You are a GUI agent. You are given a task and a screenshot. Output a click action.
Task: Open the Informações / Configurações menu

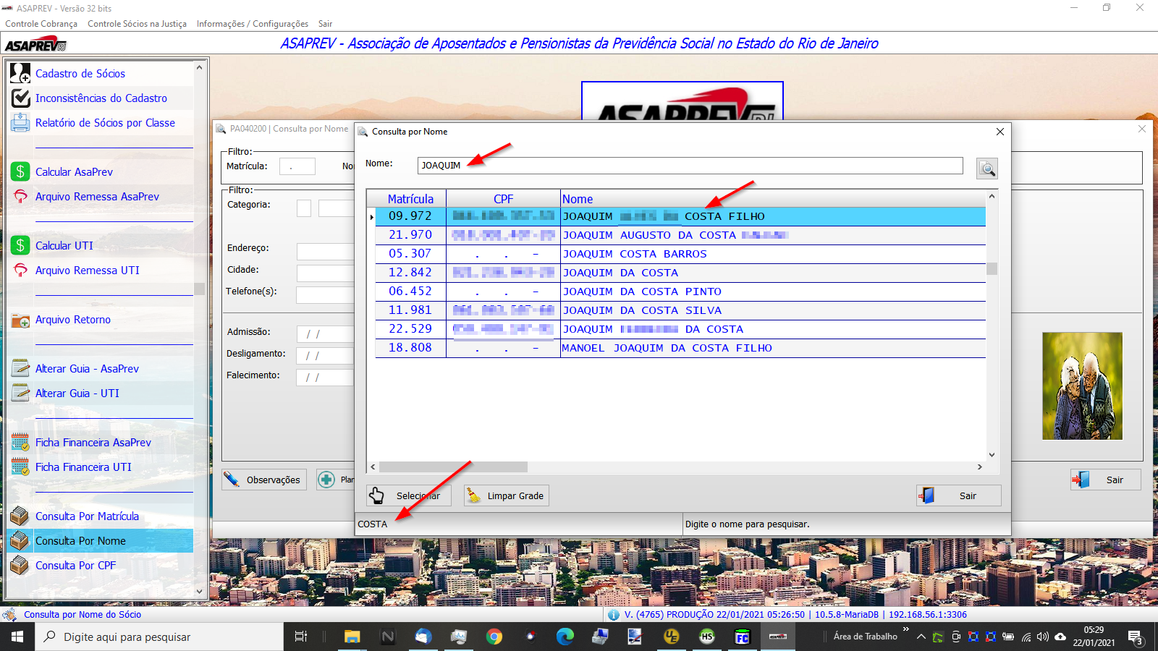coord(253,24)
